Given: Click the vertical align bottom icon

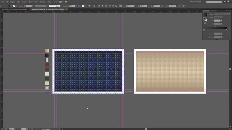Looking at the screenshot, I should coord(116,6).
